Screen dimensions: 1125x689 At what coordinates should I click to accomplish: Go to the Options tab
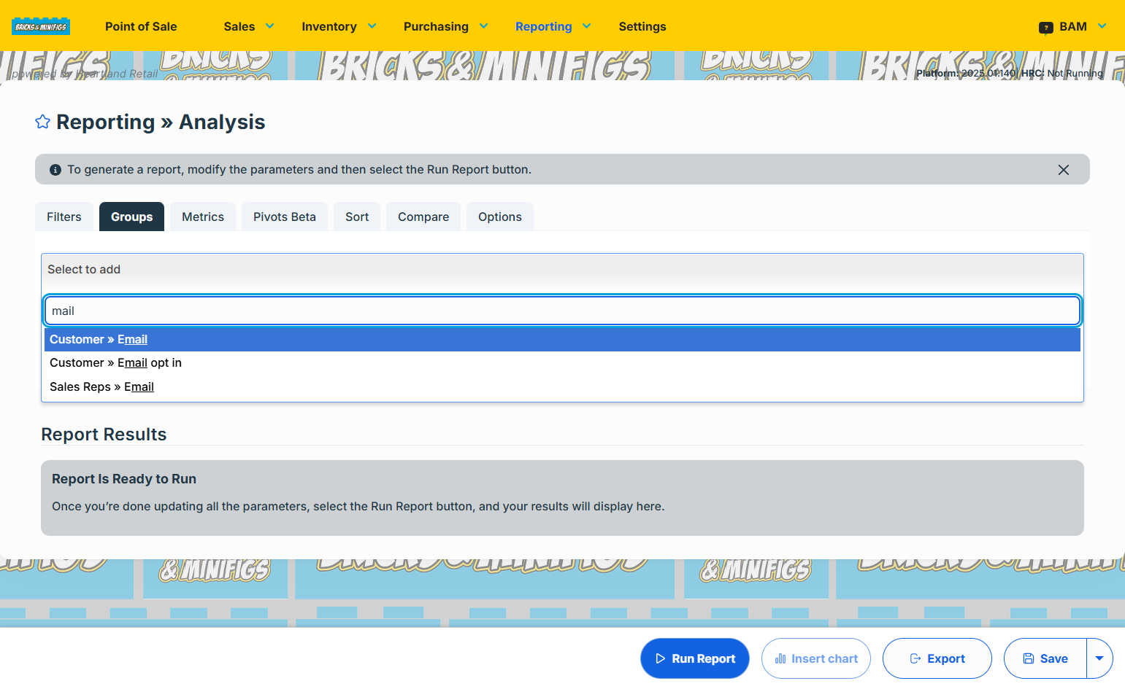(500, 217)
